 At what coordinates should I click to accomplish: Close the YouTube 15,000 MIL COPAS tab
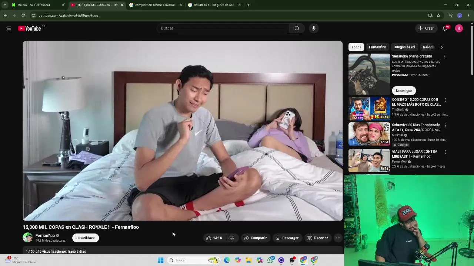click(122, 5)
